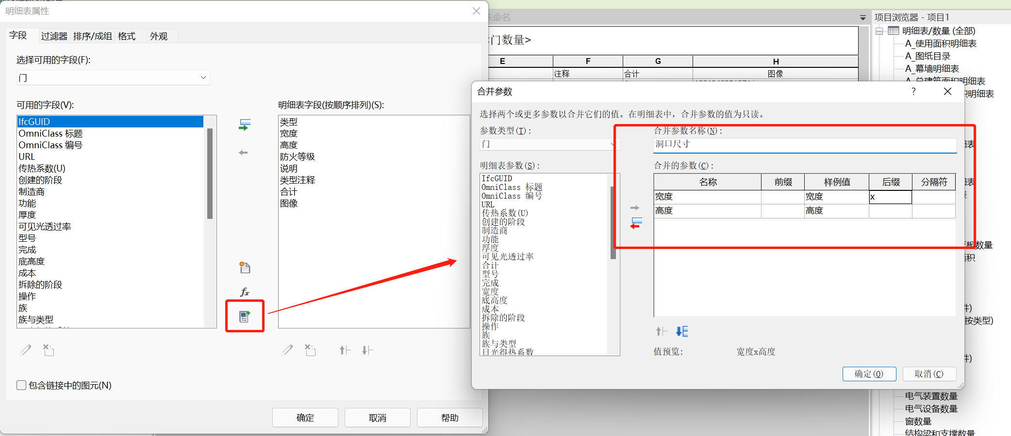Open the 参数类型 dropdown in 合并参数
The height and width of the screenshot is (436, 1011).
point(548,144)
